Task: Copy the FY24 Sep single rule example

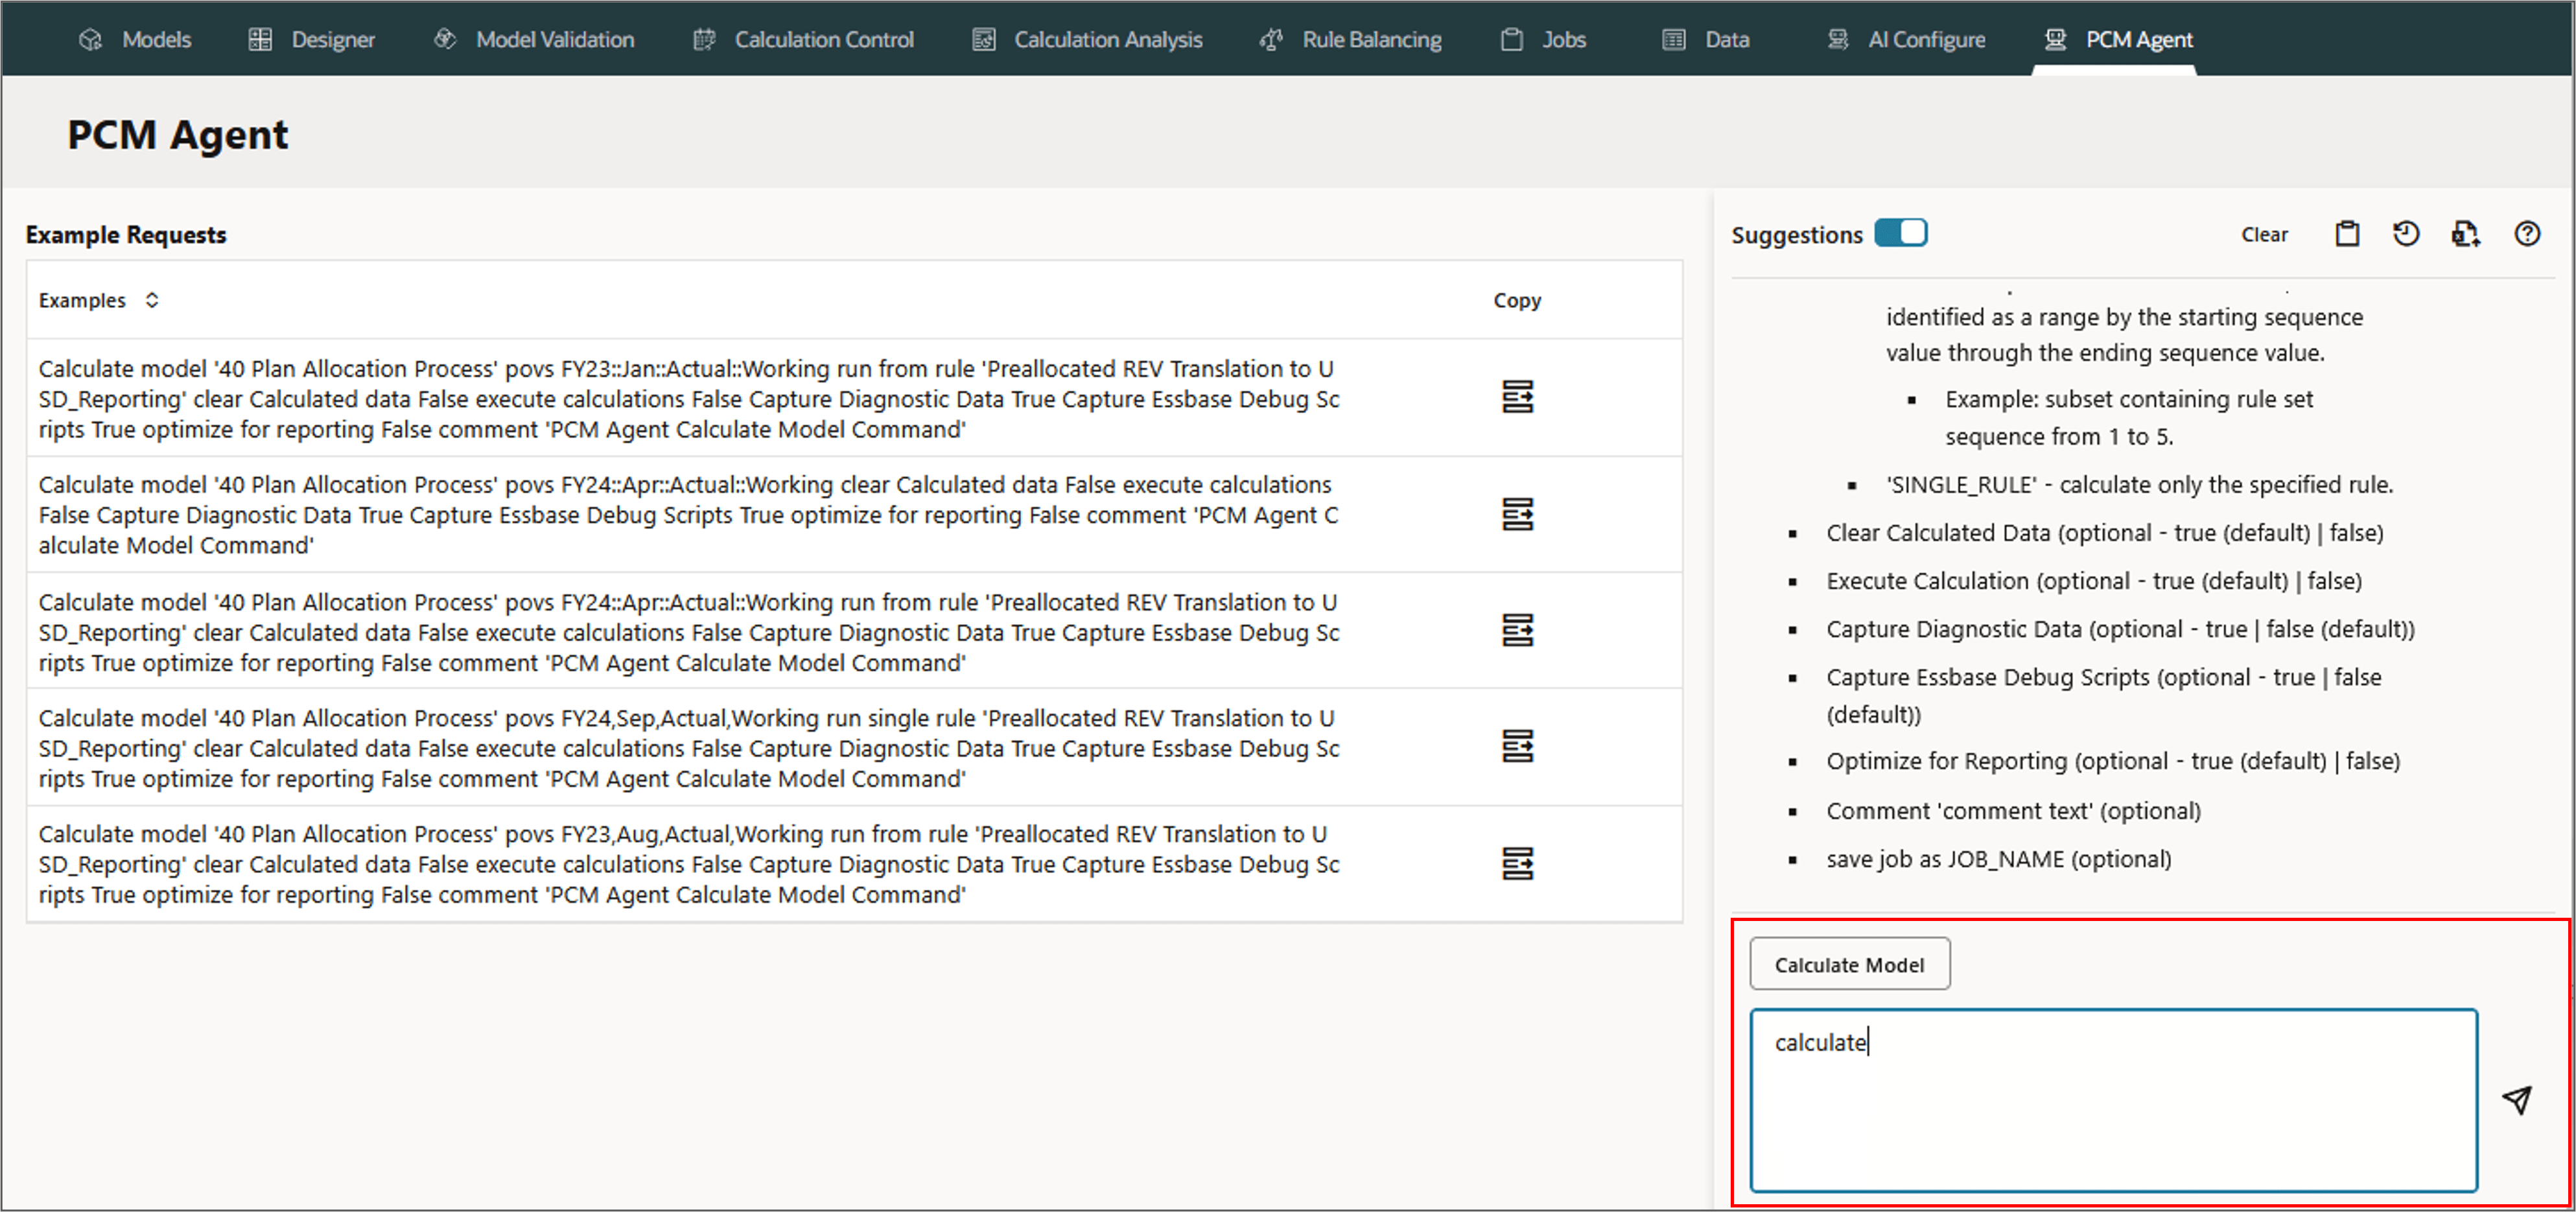Action: (x=1517, y=746)
